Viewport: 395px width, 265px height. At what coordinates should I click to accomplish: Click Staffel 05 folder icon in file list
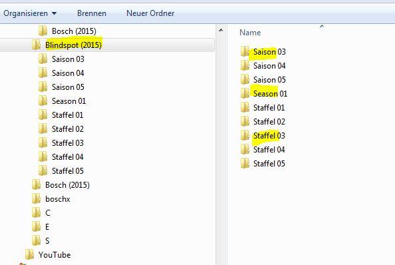point(245,163)
